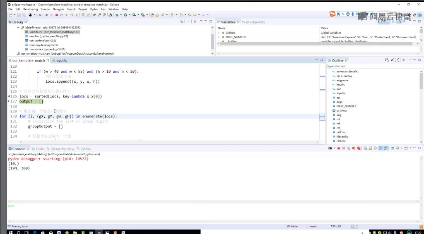Click the Skip All Breakpoints toolbar icon
This screenshot has height=234, width=424.
39,15
